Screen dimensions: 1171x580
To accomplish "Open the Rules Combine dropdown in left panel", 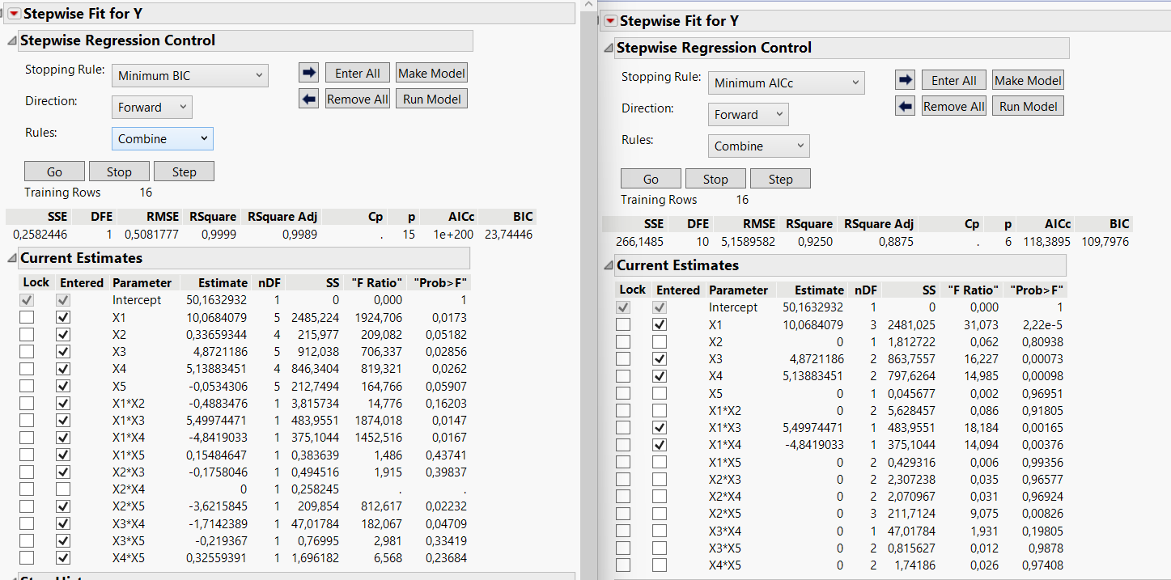I will (x=162, y=139).
